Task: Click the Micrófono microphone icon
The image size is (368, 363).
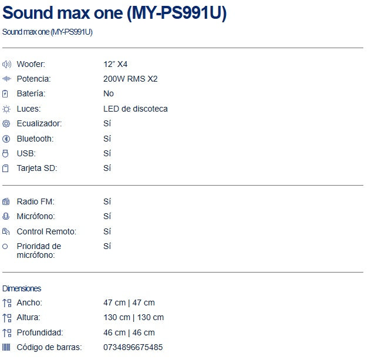Action: pyautogui.click(x=6, y=216)
